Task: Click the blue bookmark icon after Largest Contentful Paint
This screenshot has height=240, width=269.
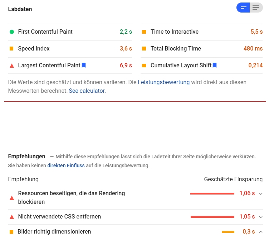Action: click(x=84, y=65)
